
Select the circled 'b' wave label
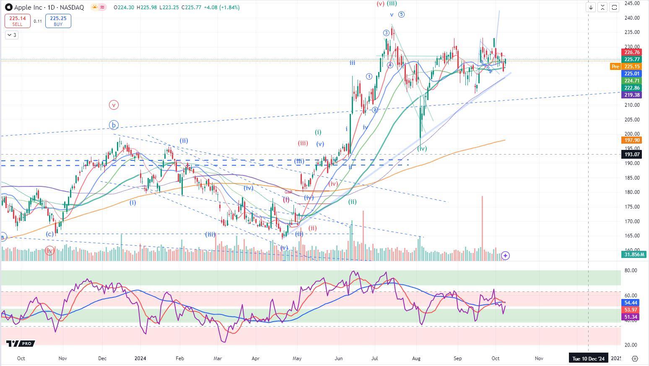[x=114, y=125]
